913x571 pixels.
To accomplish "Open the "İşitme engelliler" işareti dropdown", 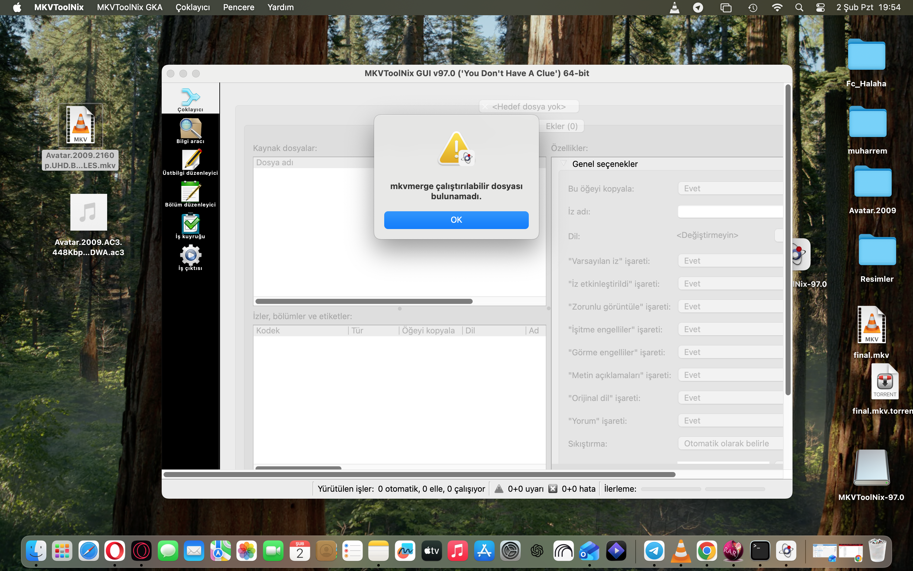I will (730, 329).
